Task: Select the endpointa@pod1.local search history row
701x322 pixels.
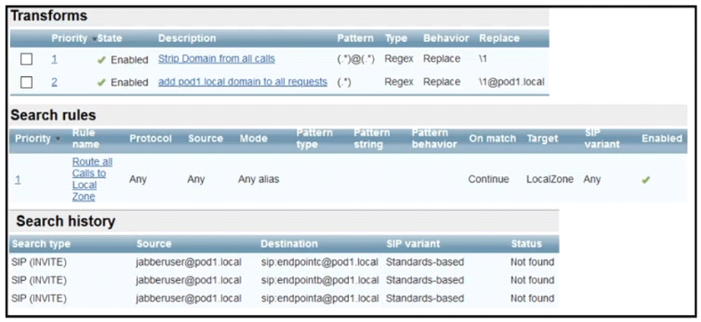Action: (x=283, y=298)
